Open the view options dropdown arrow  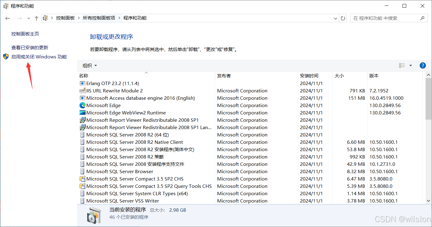(x=411, y=65)
